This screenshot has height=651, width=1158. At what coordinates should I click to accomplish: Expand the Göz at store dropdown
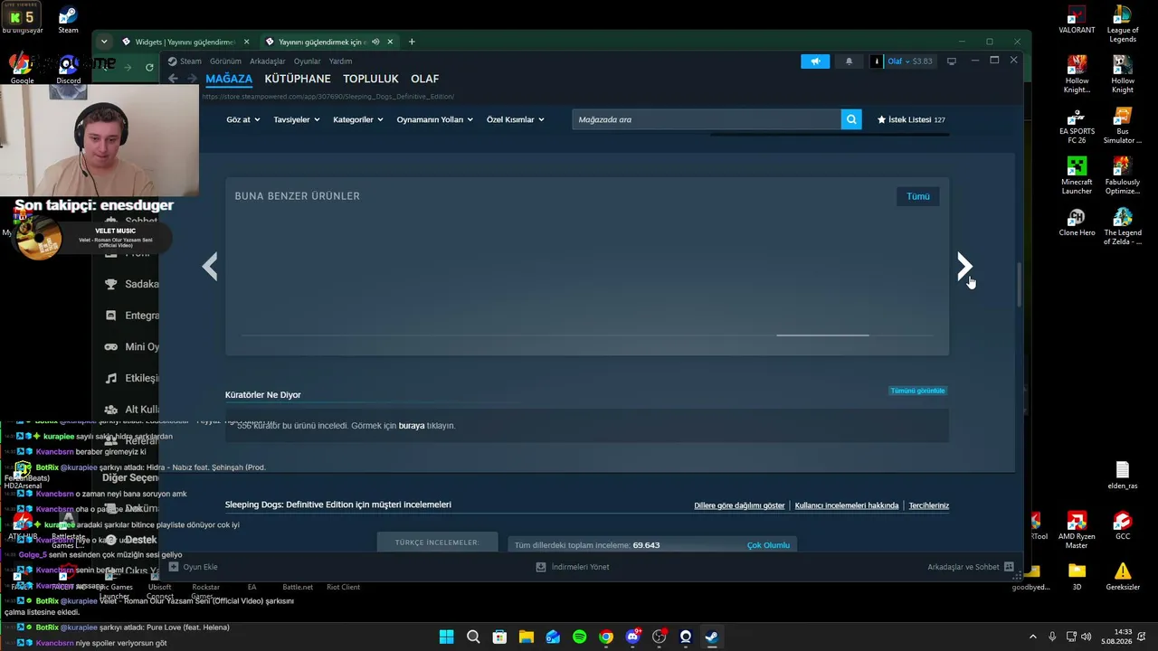(x=243, y=119)
